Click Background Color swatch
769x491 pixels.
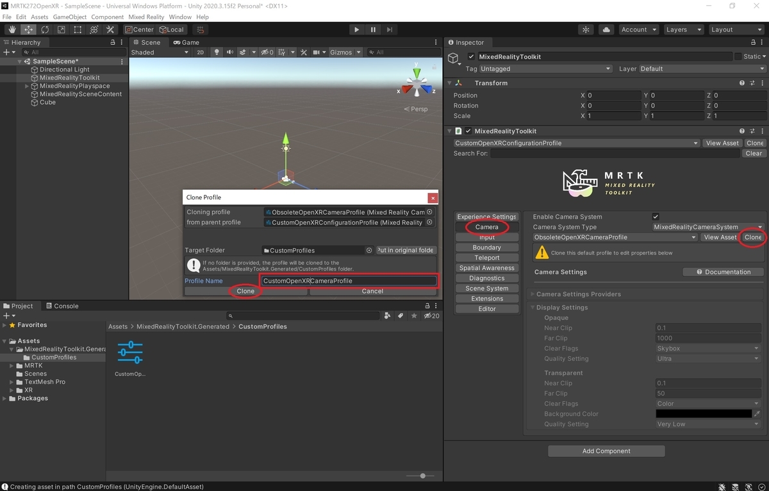(x=704, y=414)
